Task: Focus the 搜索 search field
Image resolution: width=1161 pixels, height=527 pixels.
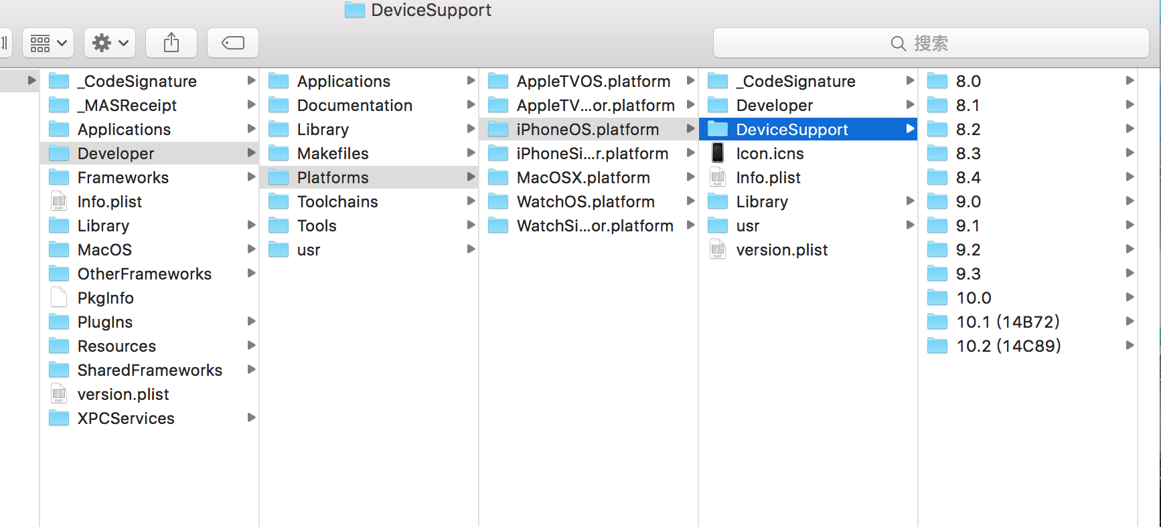Action: (931, 43)
